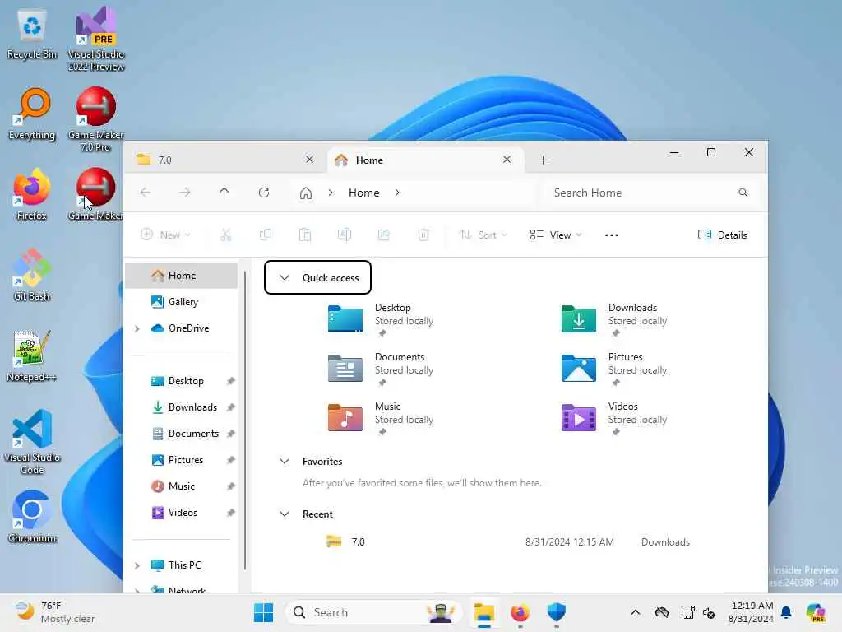This screenshot has height=632, width=842.
Task: Open the Sort dropdown menu
Action: tap(483, 235)
